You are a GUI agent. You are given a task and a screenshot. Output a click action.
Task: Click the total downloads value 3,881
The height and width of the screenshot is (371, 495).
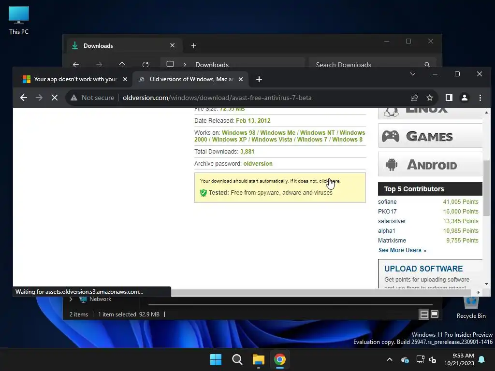247,152
